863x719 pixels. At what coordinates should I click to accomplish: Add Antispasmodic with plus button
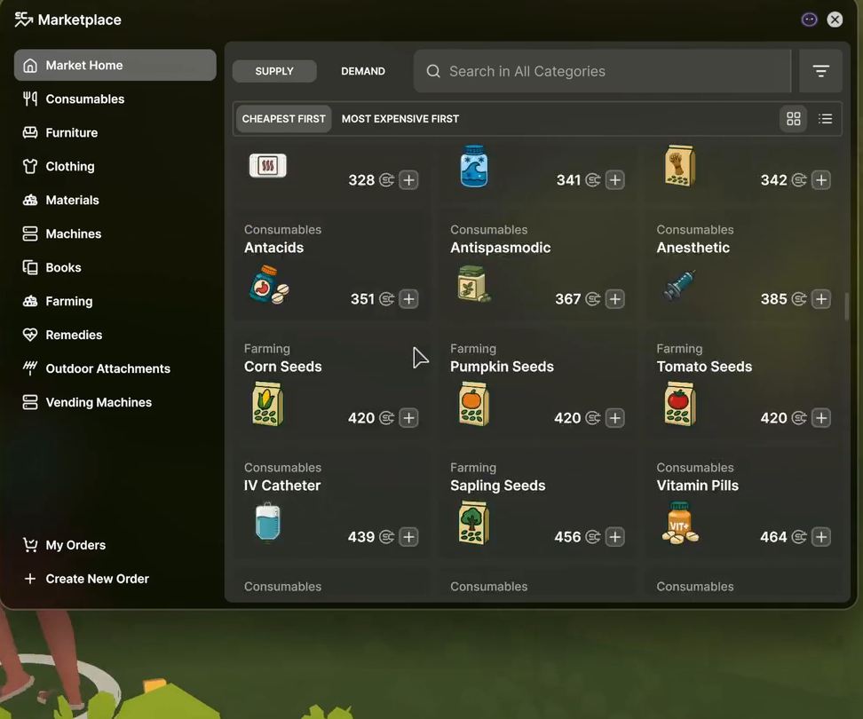point(614,299)
